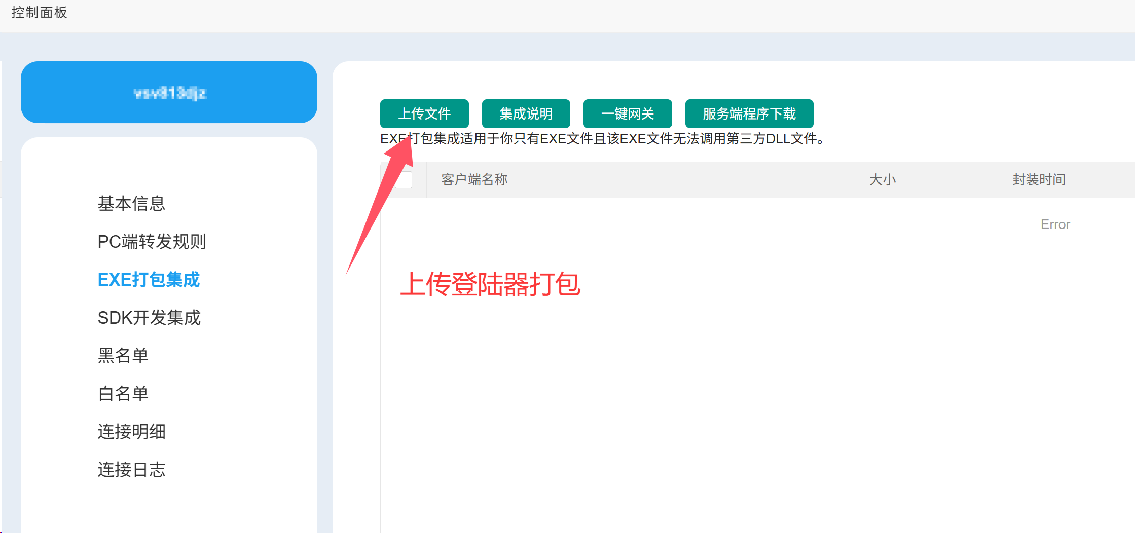This screenshot has width=1135, height=533.
Task: View the 白名单 whitelist
Action: pyautogui.click(x=122, y=393)
